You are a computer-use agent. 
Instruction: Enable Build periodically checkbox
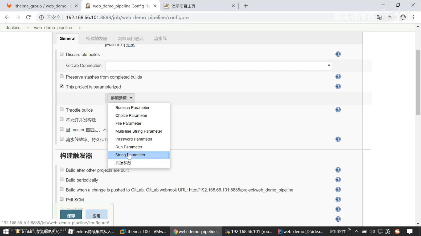[62, 179]
